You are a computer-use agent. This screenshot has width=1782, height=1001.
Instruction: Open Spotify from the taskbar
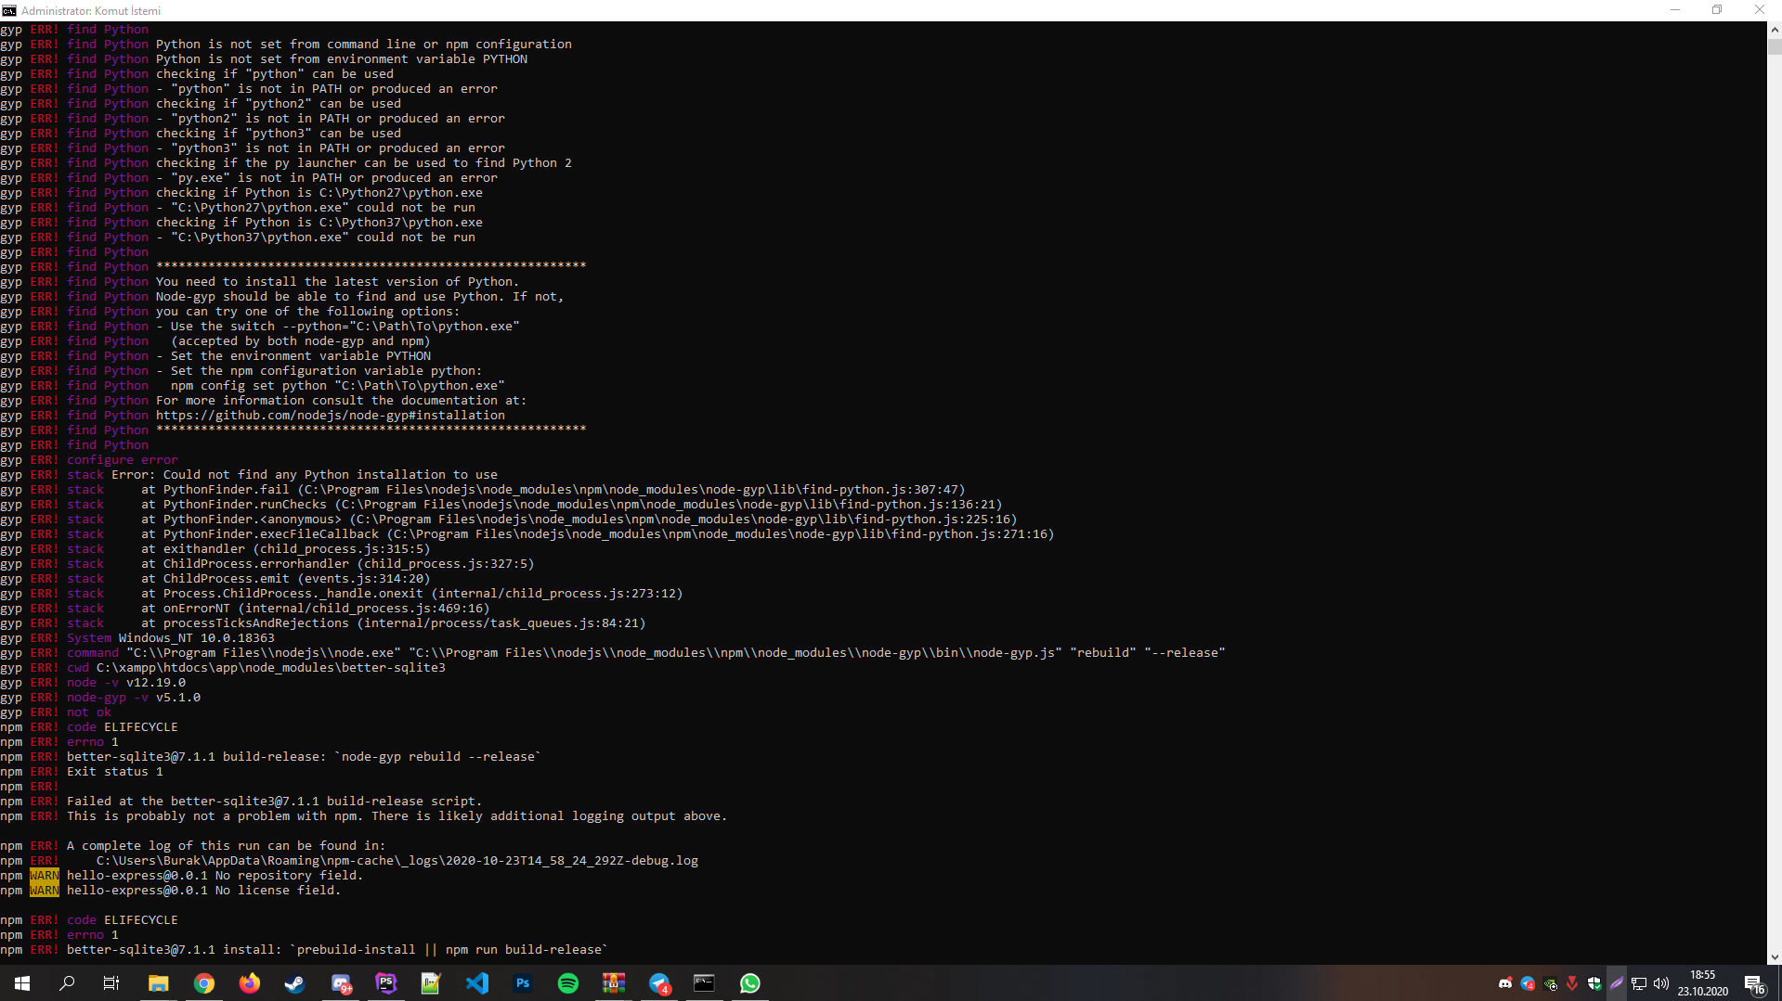pyautogui.click(x=567, y=983)
